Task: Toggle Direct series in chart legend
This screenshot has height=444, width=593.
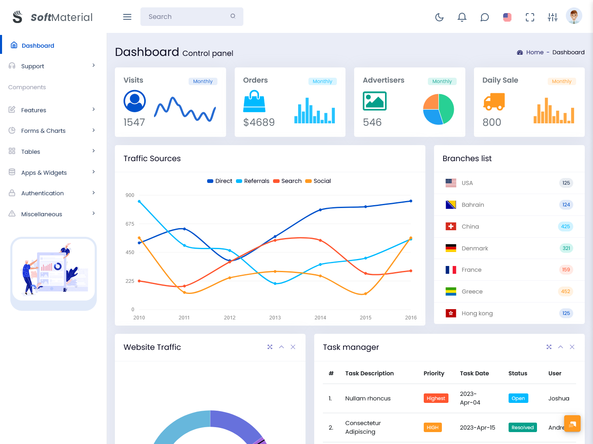Action: (x=220, y=181)
